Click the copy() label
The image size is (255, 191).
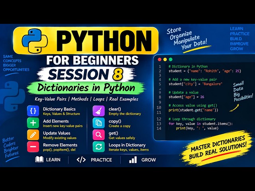[x=115, y=121]
